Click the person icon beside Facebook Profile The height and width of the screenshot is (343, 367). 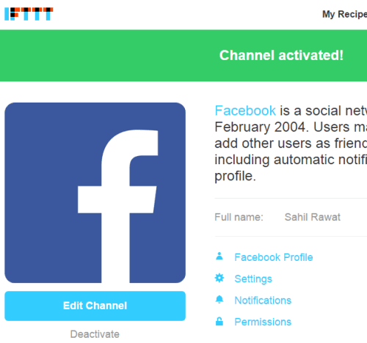pyautogui.click(x=219, y=257)
